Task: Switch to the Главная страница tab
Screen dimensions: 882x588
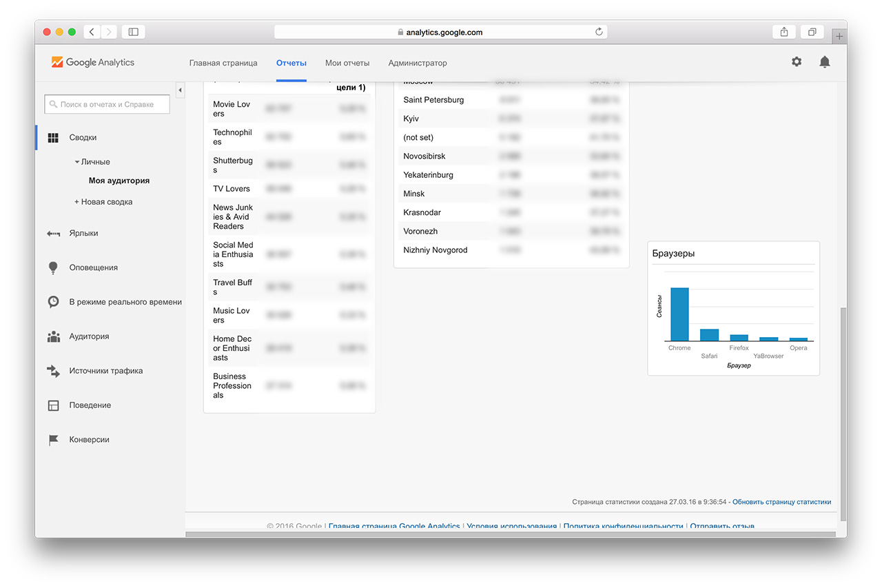Action: click(x=223, y=63)
